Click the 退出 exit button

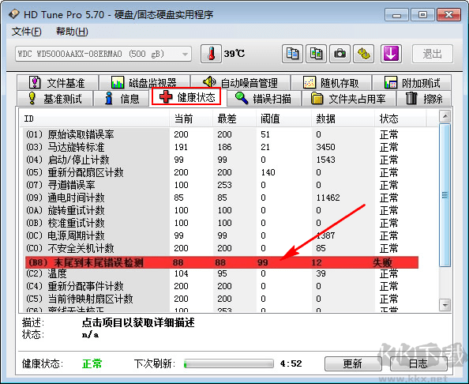point(432,54)
